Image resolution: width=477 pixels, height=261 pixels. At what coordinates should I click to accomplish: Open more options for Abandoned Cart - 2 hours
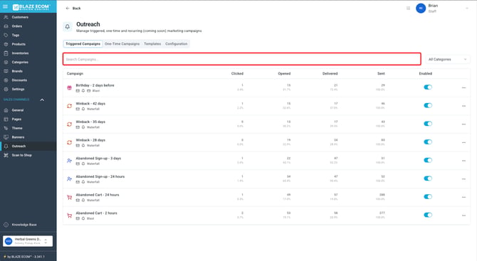(463, 215)
